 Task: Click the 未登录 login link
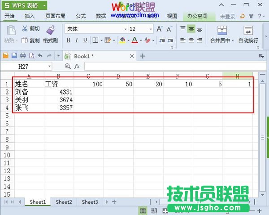click(x=227, y=16)
